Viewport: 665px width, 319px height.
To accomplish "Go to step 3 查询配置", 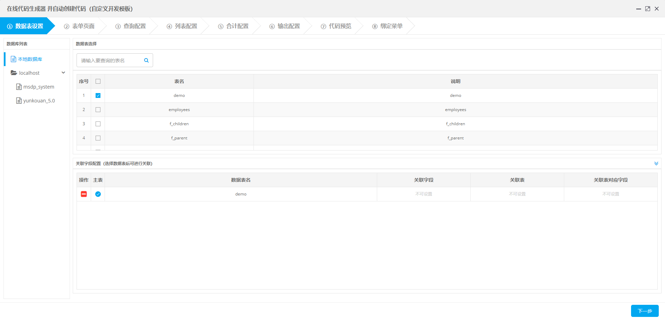I will (x=131, y=26).
